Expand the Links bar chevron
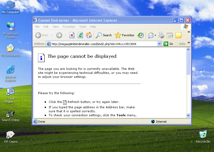214x152 pixels. click(189, 42)
